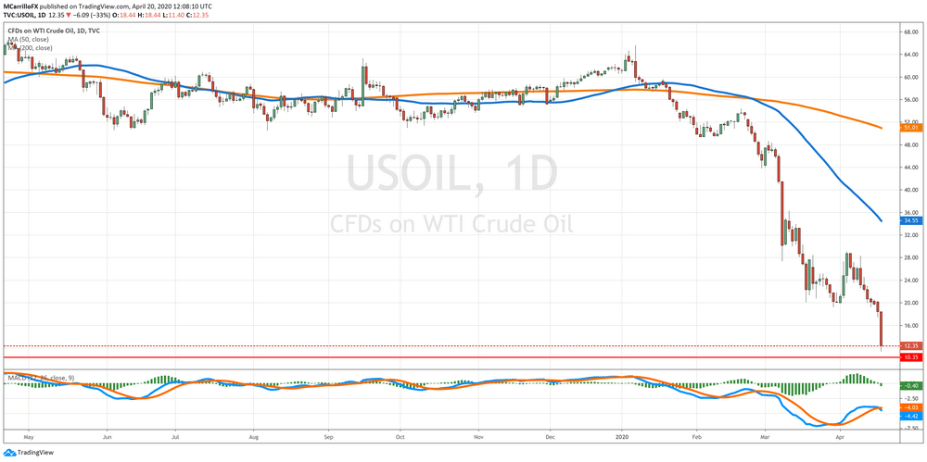Click the 24.00 price axis label
927x462 pixels.
[910, 281]
